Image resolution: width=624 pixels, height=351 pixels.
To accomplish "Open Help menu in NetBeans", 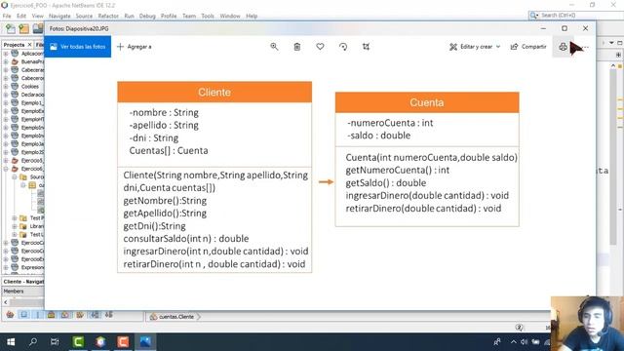I will point(252,16).
